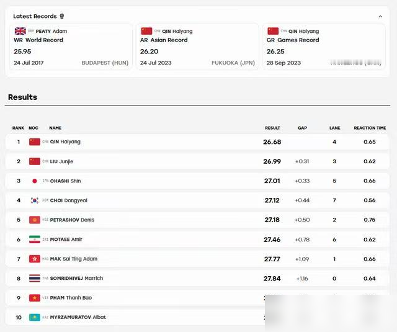The height and width of the screenshot is (332, 397).
Task: Click the reaction time 0.75
Action: coord(370,220)
